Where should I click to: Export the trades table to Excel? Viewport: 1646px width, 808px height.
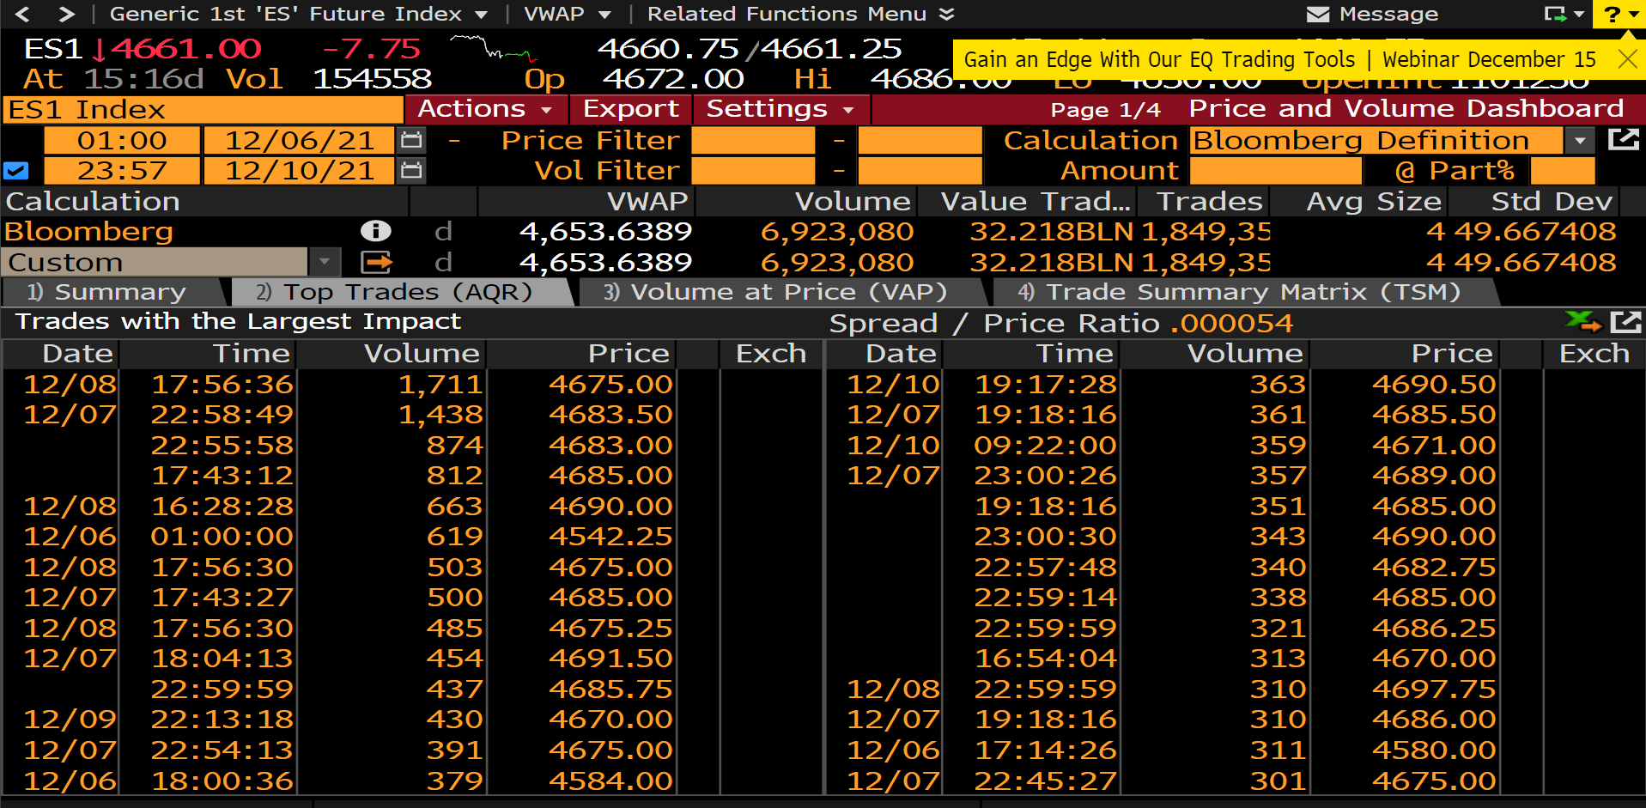(1582, 322)
